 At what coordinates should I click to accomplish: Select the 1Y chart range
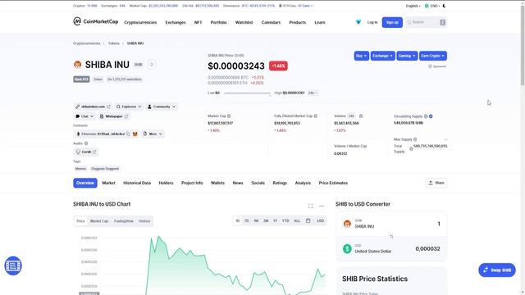[x=276, y=220]
